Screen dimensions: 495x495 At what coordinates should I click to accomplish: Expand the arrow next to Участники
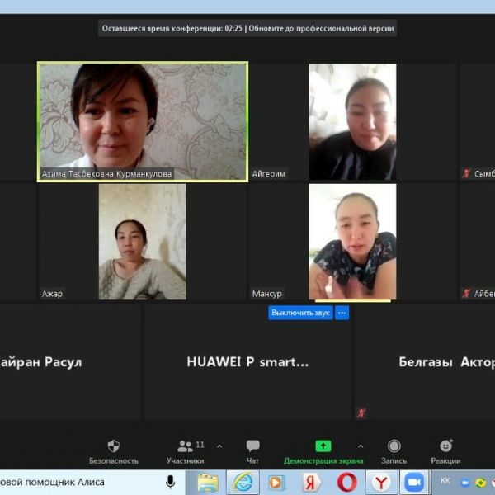tap(219, 445)
